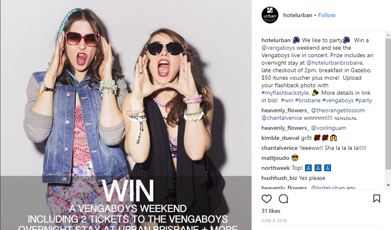Click the Vengaboys contest photo

tap(126, 115)
